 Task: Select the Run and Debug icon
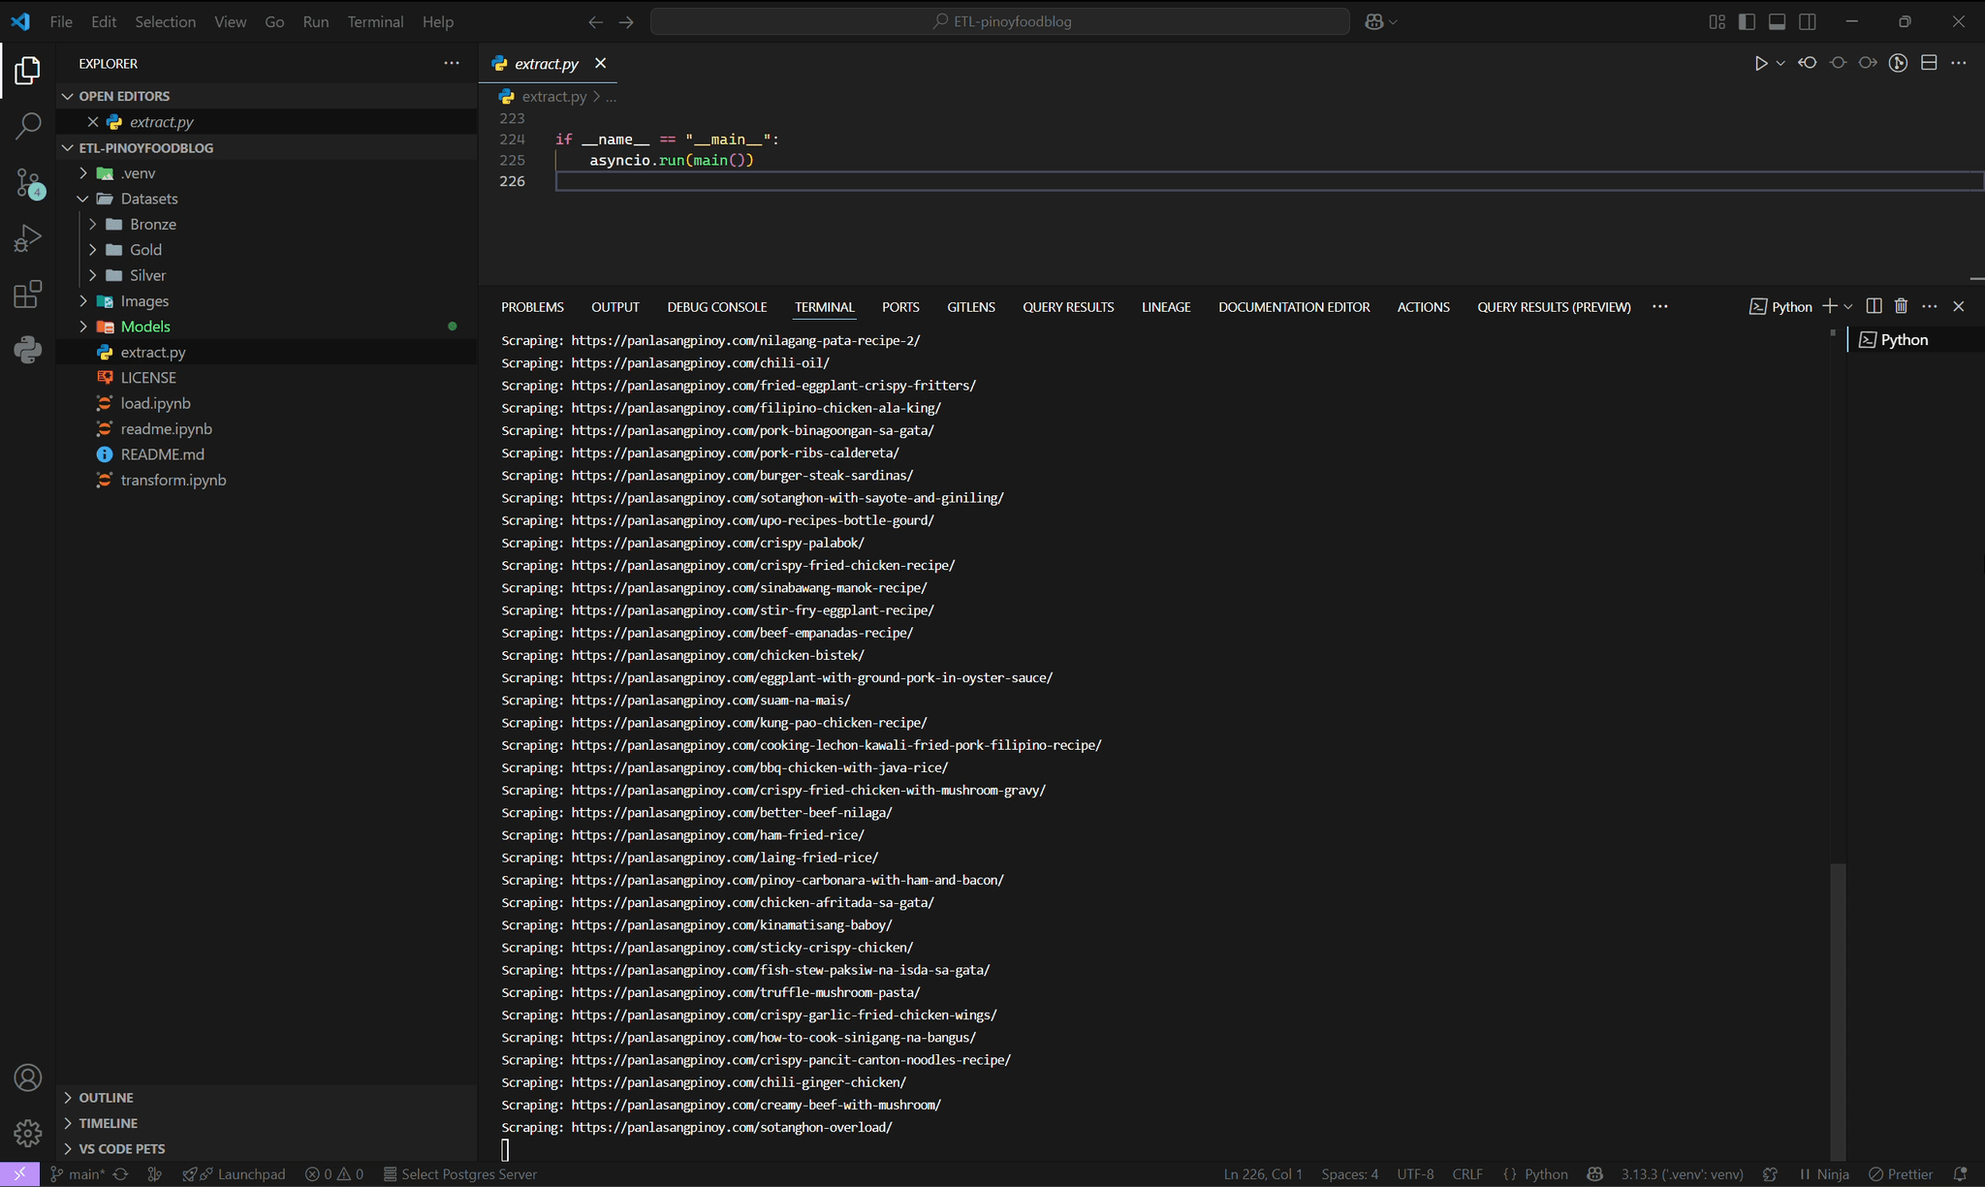click(x=26, y=236)
